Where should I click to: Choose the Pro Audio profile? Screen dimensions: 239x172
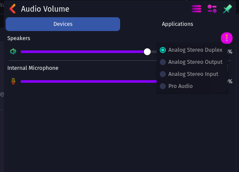tap(192, 86)
